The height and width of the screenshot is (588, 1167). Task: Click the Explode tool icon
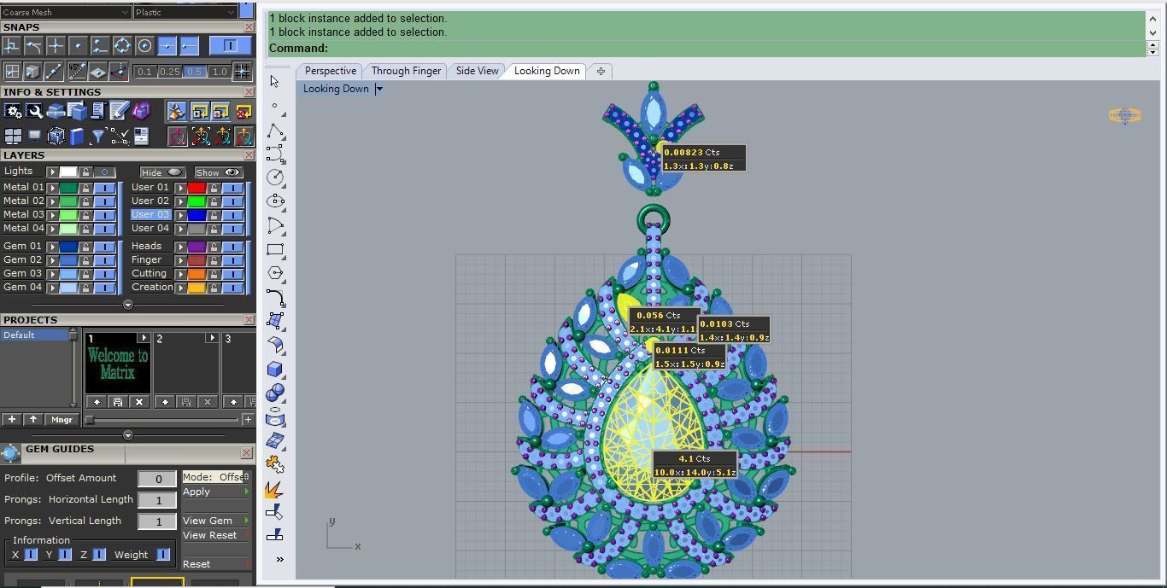(275, 489)
